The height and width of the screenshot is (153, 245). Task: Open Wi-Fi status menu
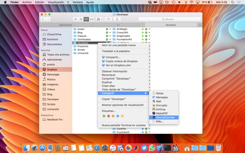click(192, 2)
